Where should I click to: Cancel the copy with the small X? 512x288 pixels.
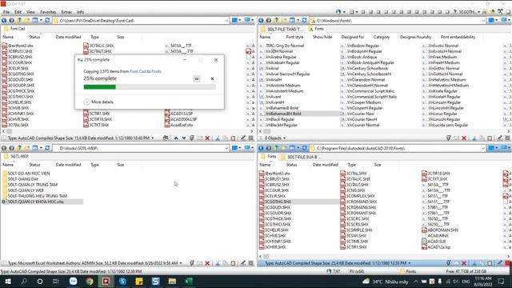point(212,78)
